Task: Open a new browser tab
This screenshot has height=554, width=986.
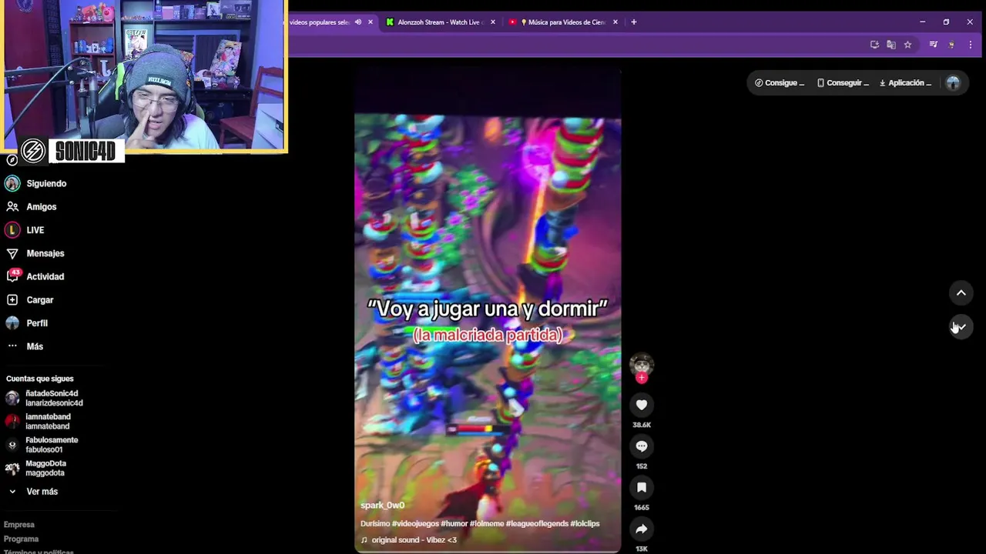Action: click(634, 22)
